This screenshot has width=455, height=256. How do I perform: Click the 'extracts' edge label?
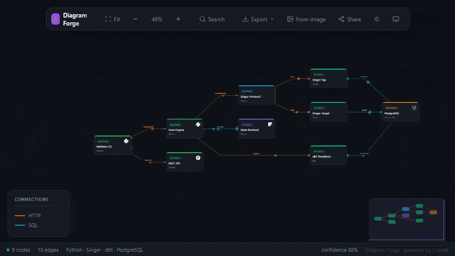[364, 77]
